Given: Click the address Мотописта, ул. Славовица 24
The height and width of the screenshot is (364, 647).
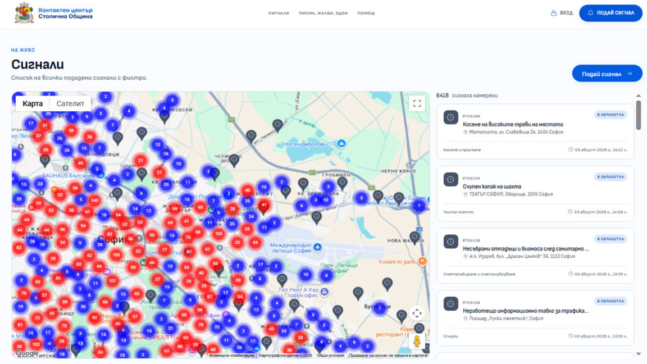Looking at the screenshot, I should (516, 132).
